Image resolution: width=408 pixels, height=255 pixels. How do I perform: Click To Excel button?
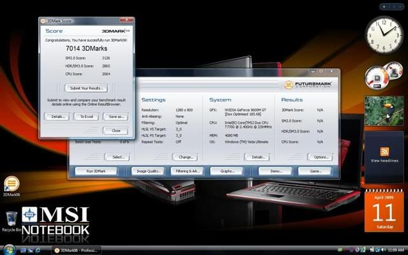pyautogui.click(x=87, y=117)
